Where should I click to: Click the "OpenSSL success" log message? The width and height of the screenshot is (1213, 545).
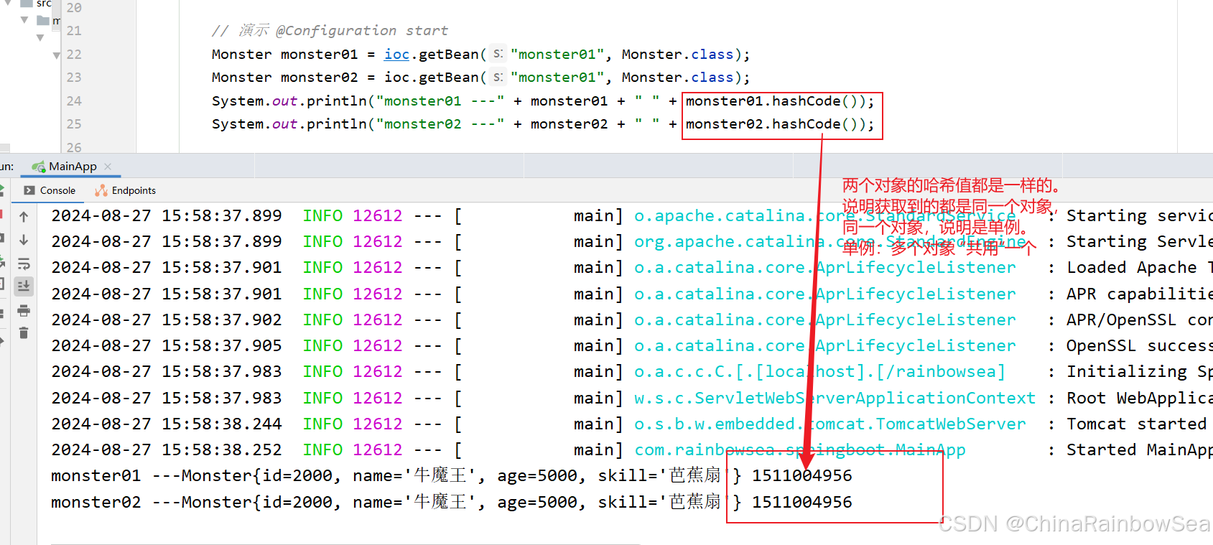(1139, 346)
